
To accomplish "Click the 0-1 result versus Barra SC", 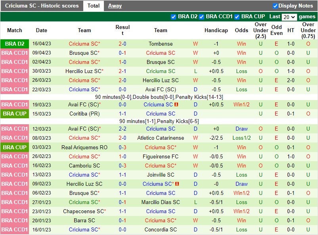I will click(x=123, y=220).
